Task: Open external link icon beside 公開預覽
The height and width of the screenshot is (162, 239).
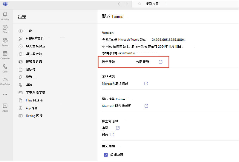Action: 161,62
